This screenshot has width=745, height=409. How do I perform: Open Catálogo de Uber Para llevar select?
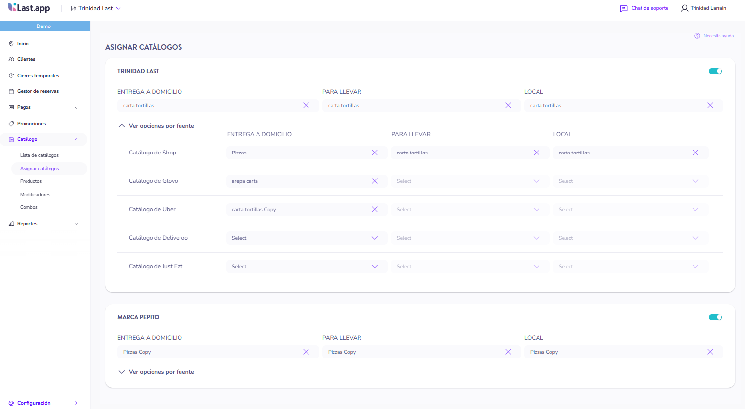click(x=470, y=209)
